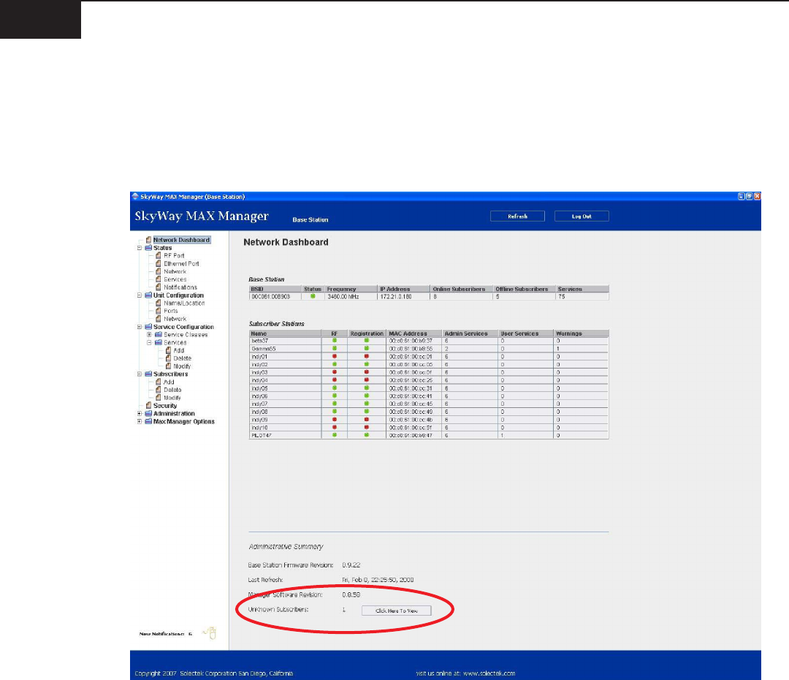Select Network Dashboard in the tree

pyautogui.click(x=181, y=240)
